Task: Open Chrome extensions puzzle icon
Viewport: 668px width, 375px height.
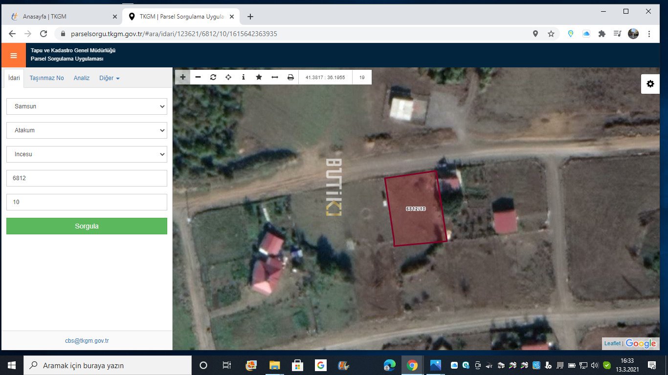Action: [602, 34]
